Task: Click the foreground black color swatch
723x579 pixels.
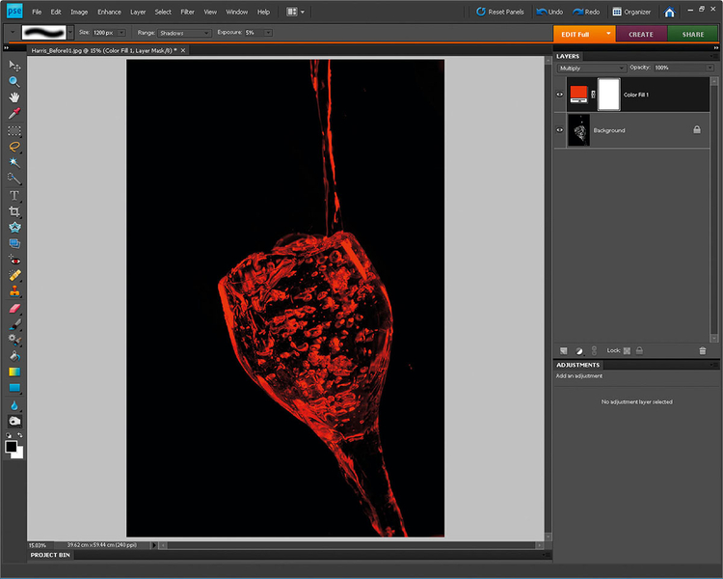Action: (x=11, y=447)
